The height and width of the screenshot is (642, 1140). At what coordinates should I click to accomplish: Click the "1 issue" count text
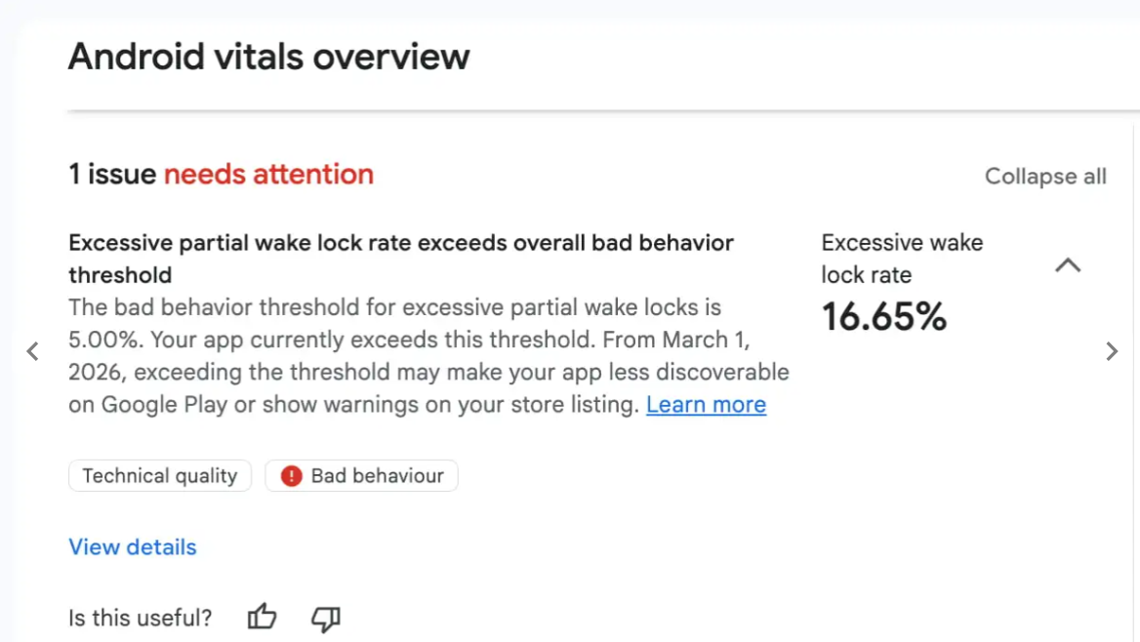coord(111,175)
